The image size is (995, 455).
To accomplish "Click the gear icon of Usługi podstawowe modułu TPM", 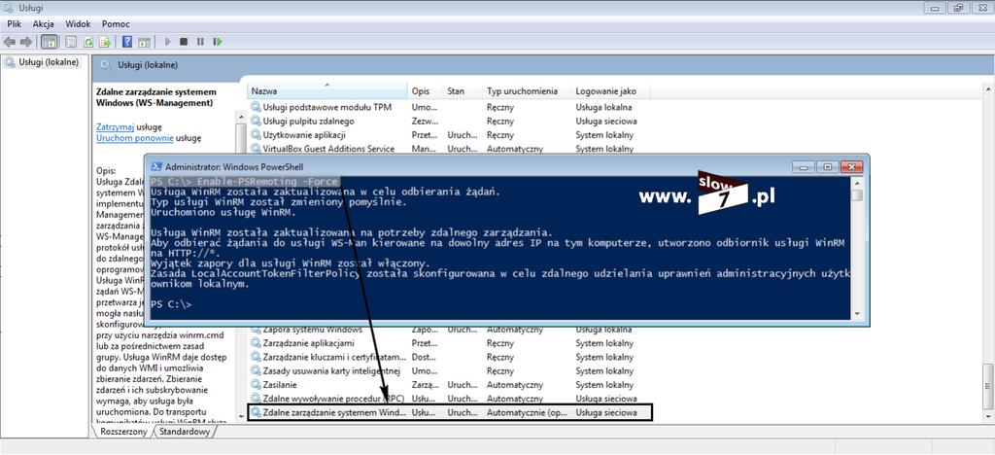I will [x=256, y=107].
